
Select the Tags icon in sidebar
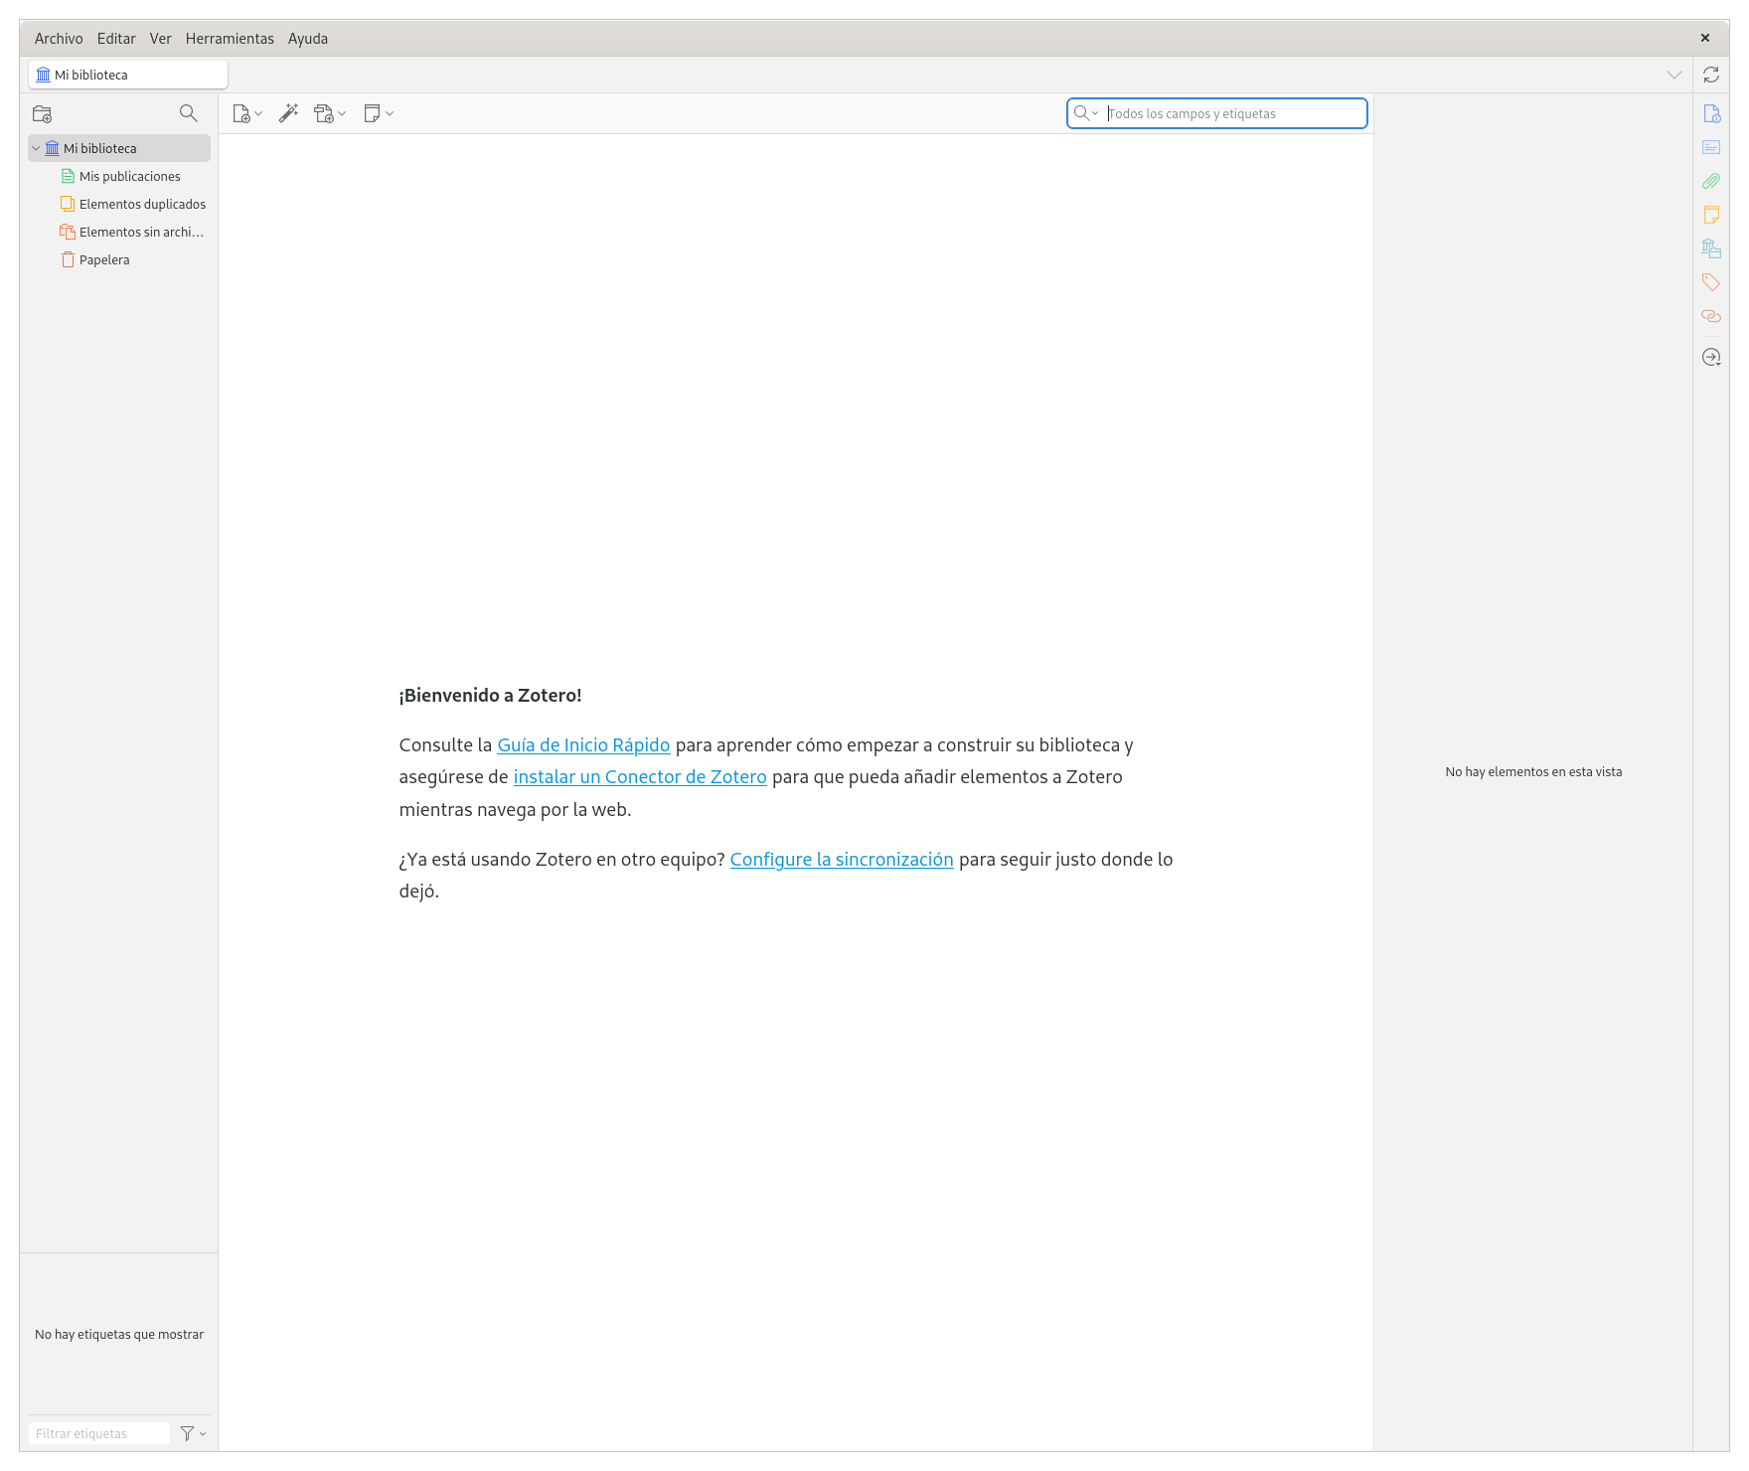click(1711, 282)
